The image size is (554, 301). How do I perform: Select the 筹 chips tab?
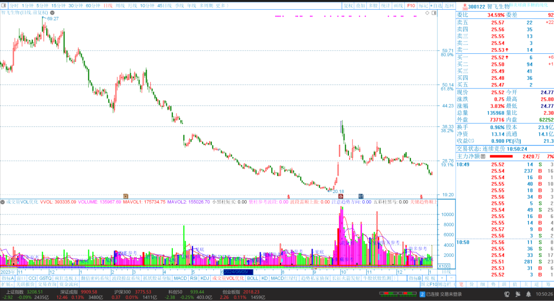(x=548, y=284)
